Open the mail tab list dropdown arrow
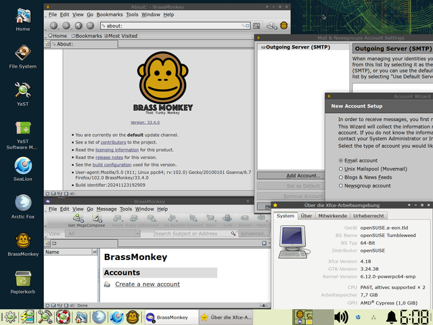Viewport: 433px width, 325px height. tap(269, 243)
